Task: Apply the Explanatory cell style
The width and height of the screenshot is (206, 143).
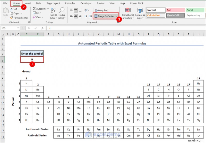Action: point(195,15)
